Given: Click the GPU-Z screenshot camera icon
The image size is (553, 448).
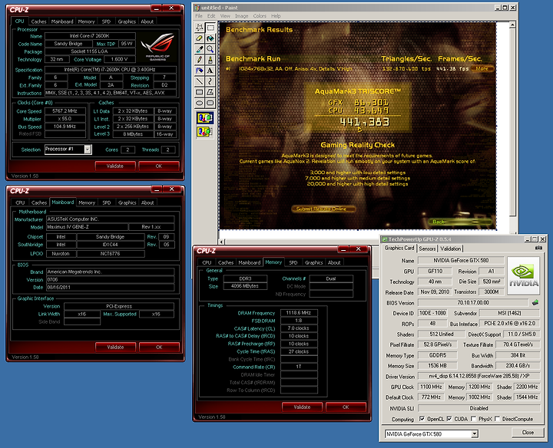Looking at the screenshot, I should 538,248.
